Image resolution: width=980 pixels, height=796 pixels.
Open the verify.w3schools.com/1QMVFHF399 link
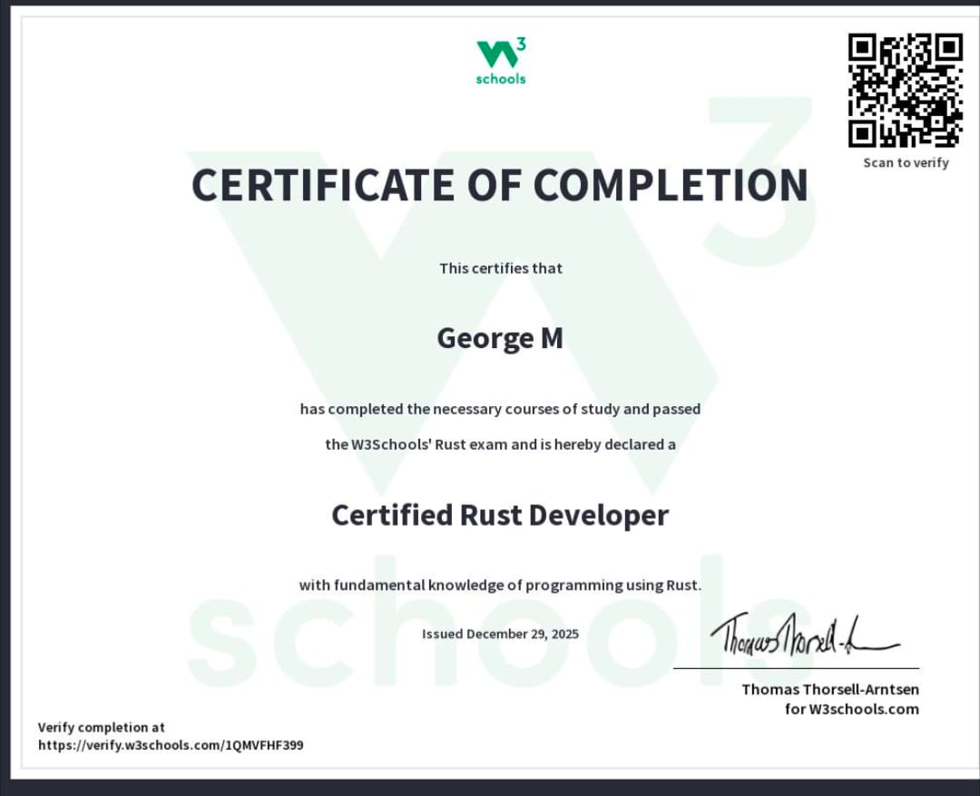[x=171, y=745]
